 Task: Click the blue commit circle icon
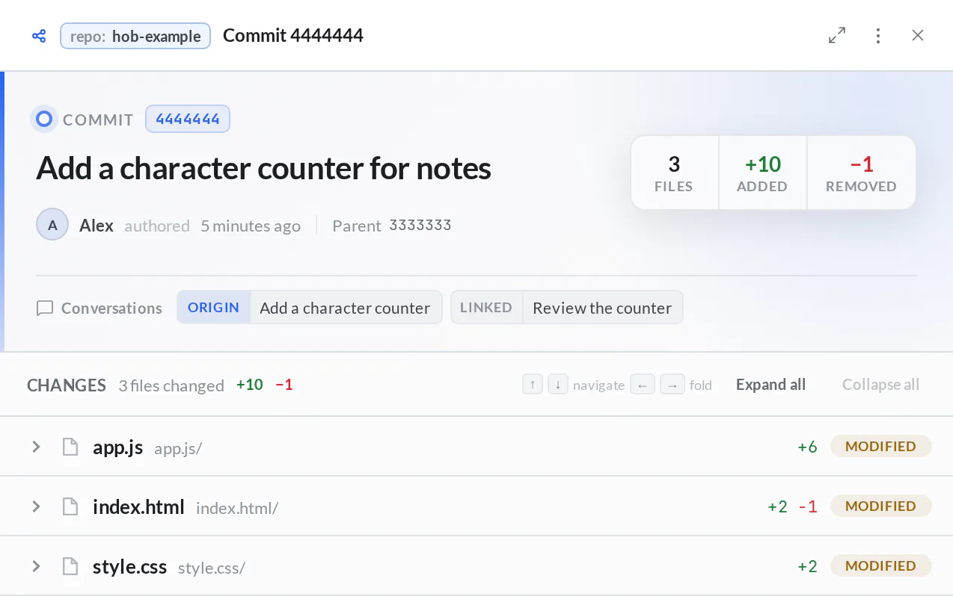44,119
